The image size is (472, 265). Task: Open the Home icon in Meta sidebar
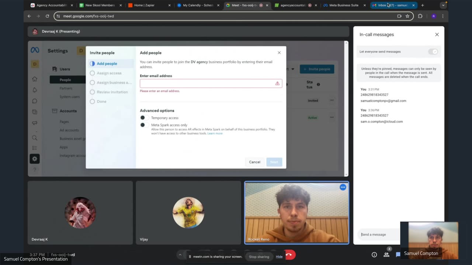[x=35, y=79]
